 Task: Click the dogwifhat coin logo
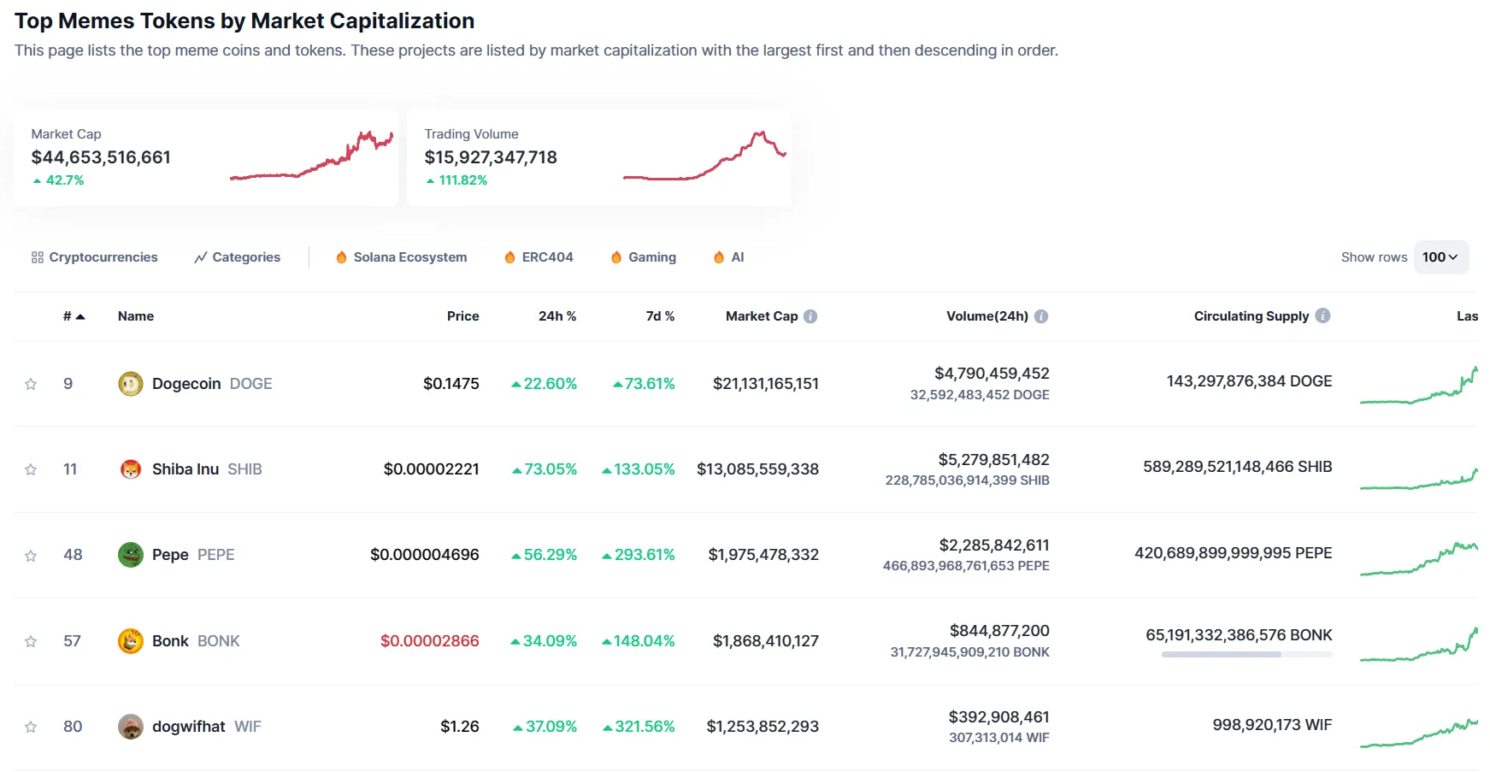[x=130, y=727]
